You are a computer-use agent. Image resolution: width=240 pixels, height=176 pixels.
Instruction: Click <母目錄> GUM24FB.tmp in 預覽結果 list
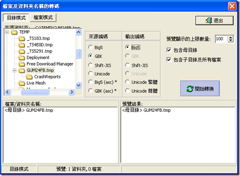pos(146,110)
